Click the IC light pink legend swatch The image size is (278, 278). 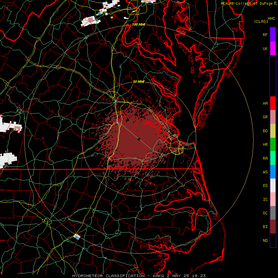pos(273,199)
